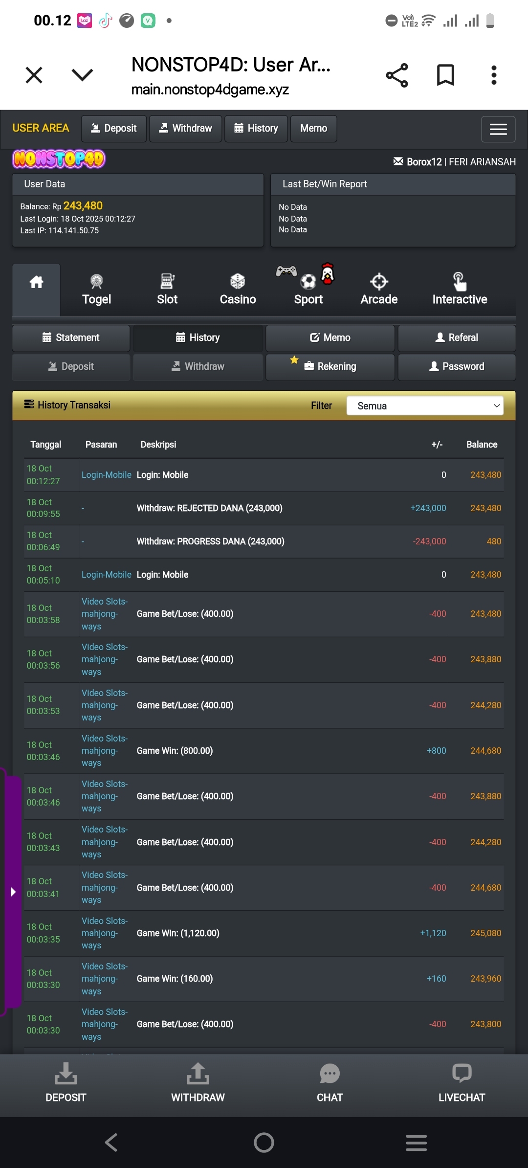The image size is (528, 1168).
Task: Tap the NONSTOP4D logo
Action: (x=59, y=159)
